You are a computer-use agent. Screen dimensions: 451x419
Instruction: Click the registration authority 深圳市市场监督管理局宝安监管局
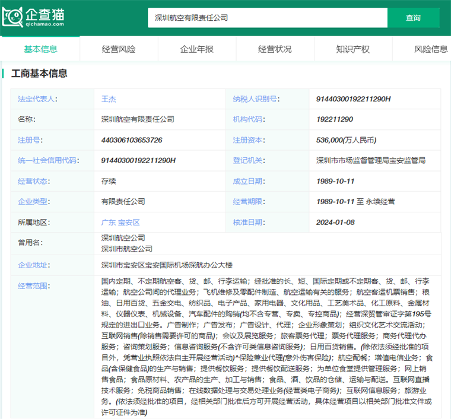[x=371, y=160]
